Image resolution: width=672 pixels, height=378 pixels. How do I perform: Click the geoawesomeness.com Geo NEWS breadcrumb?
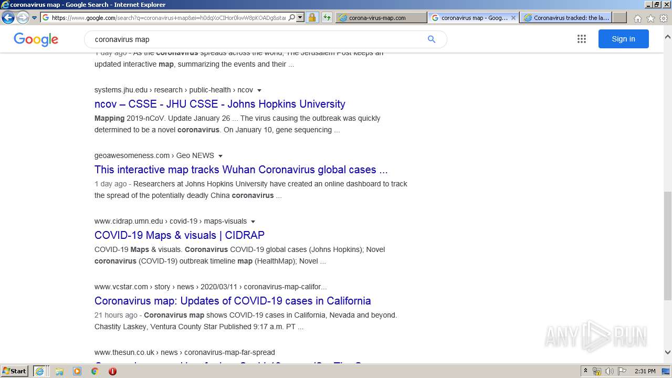point(154,155)
